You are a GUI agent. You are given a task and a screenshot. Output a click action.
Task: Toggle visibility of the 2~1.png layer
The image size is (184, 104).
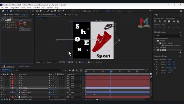(x=2, y=88)
